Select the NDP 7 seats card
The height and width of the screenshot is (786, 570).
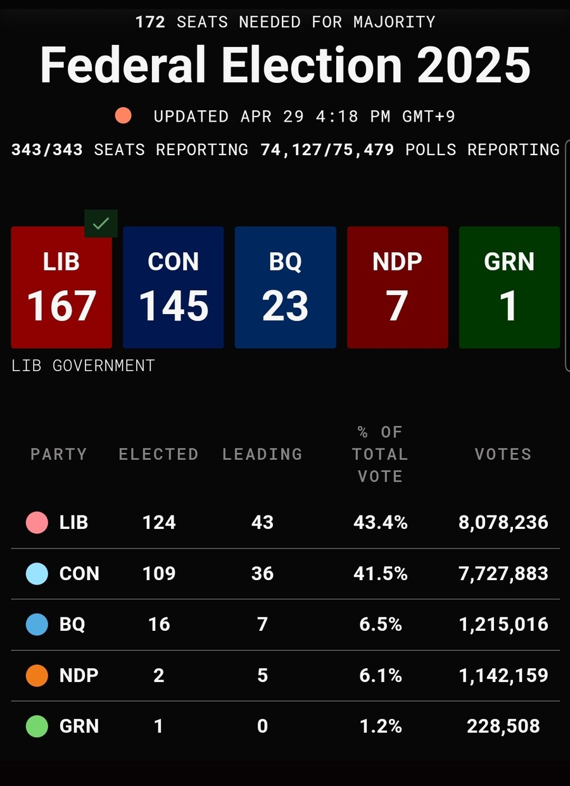pyautogui.click(x=397, y=288)
